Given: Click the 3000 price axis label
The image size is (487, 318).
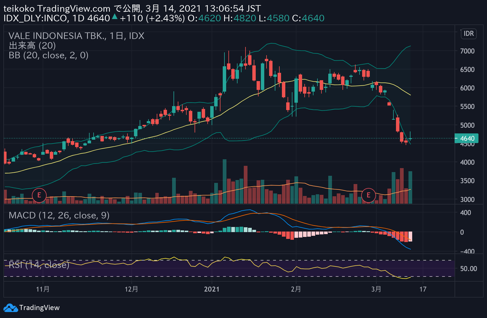Looking at the screenshot, I should pyautogui.click(x=467, y=200).
